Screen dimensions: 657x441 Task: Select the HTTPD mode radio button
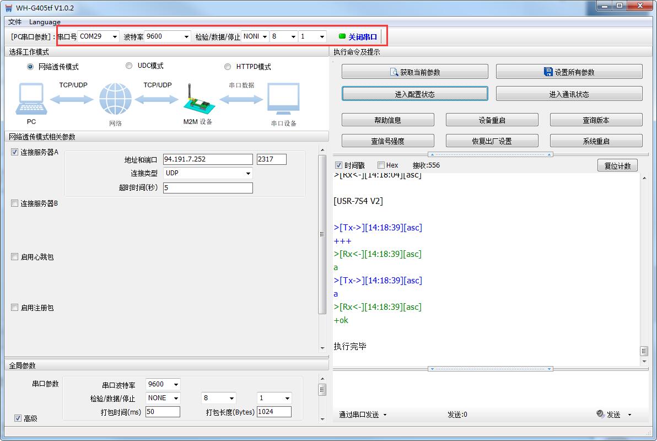pos(228,67)
